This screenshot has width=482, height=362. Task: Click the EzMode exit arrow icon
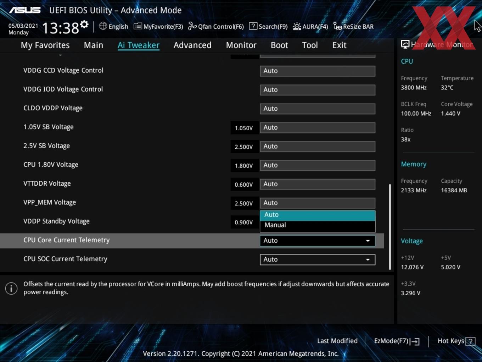(415, 341)
